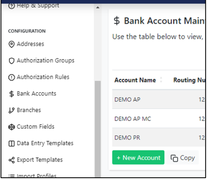The image size is (207, 180).
Task: Click the sidebar vertical scrollbar thumb
Action: pyautogui.click(x=98, y=129)
